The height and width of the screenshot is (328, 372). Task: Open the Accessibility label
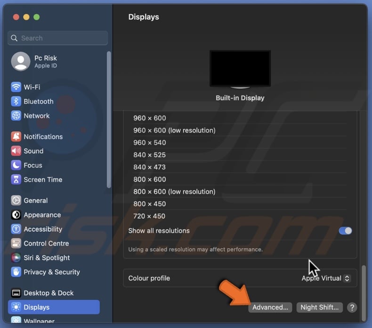(x=43, y=229)
